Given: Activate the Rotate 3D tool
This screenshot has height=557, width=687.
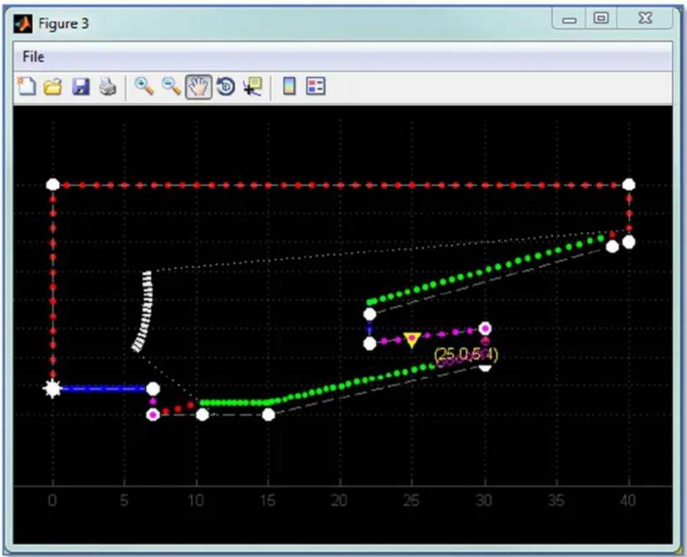Looking at the screenshot, I should coord(226,86).
